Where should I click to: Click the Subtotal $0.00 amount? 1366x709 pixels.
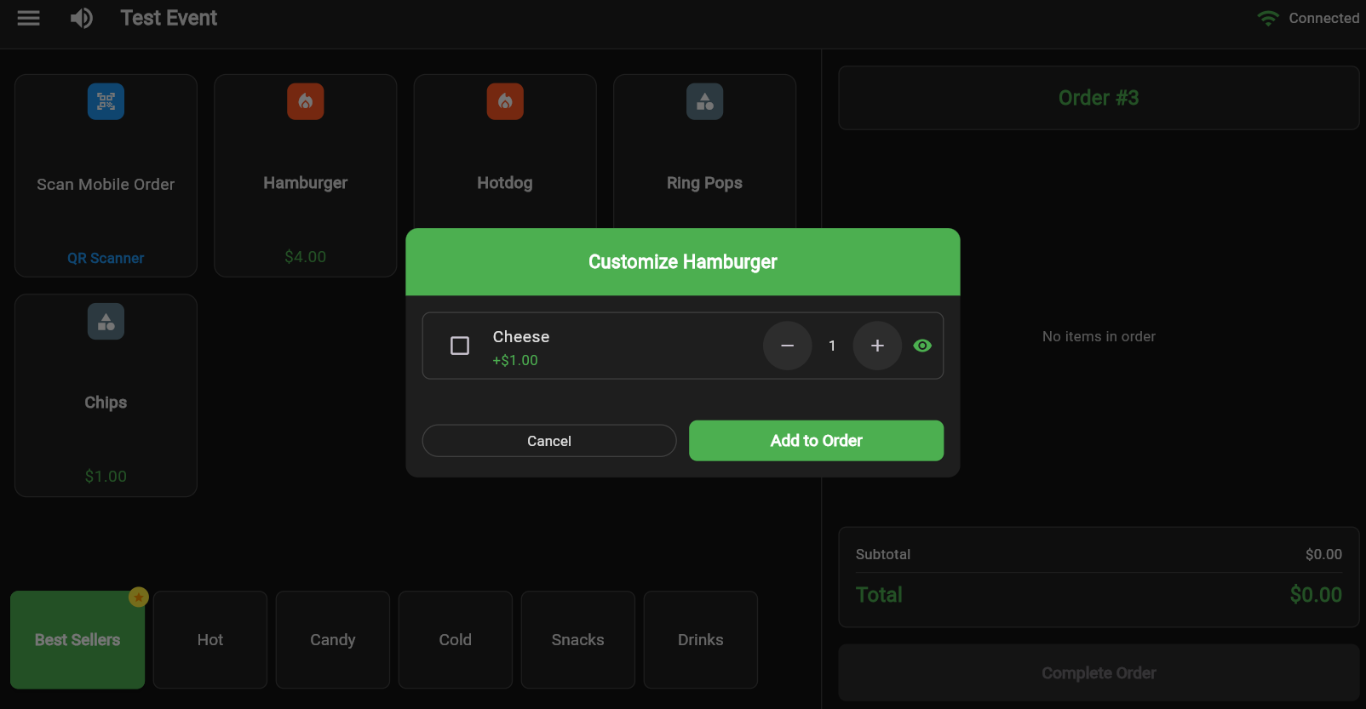[x=1323, y=554]
